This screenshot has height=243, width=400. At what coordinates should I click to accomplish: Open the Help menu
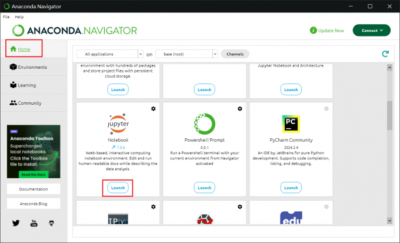pos(19,17)
